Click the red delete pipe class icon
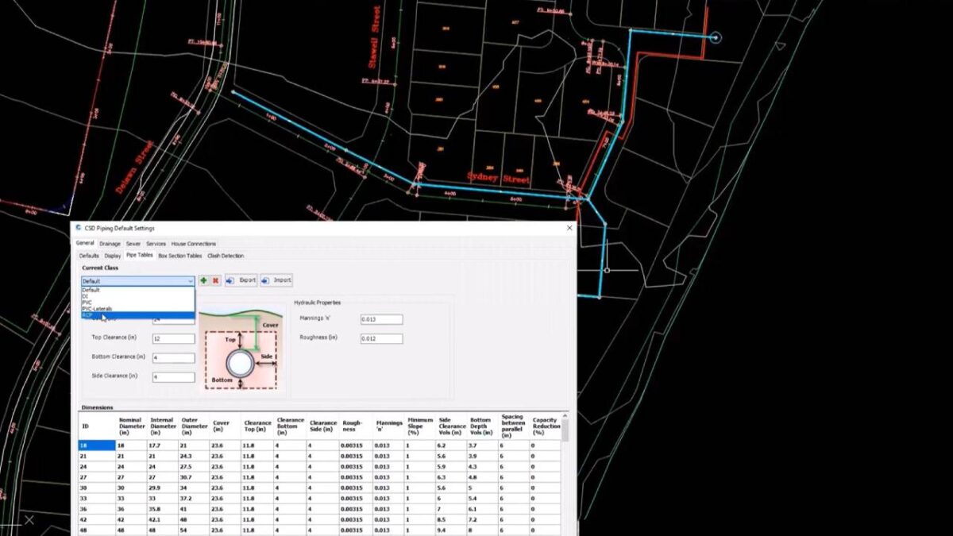Viewport: 953px width, 536px height. coord(214,280)
